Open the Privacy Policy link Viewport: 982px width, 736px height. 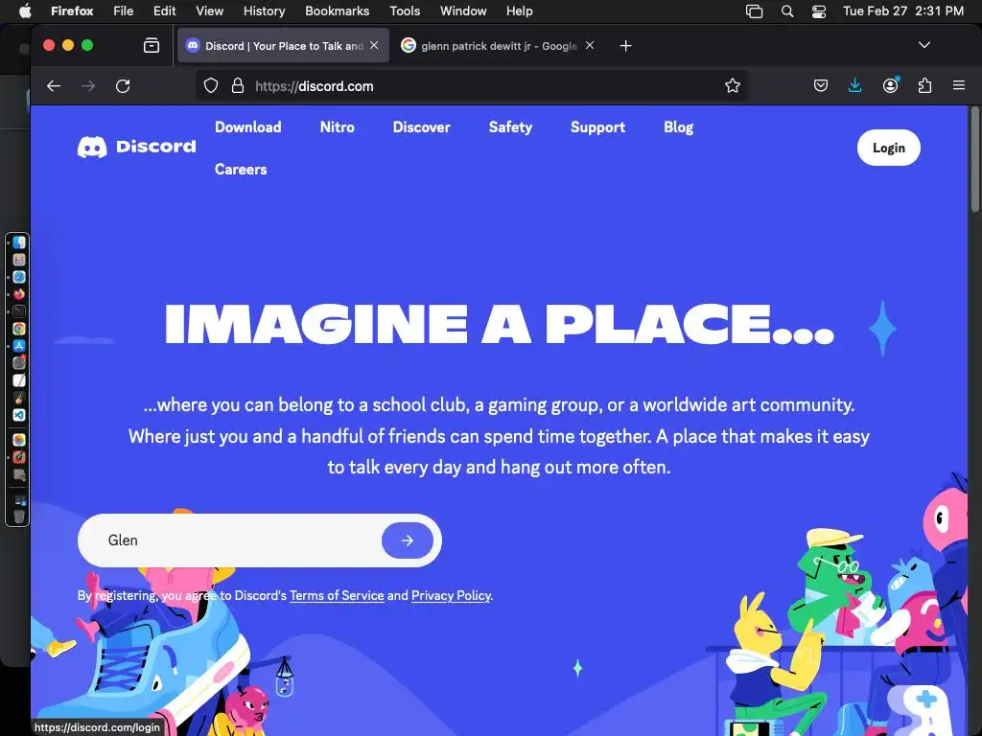coord(451,595)
